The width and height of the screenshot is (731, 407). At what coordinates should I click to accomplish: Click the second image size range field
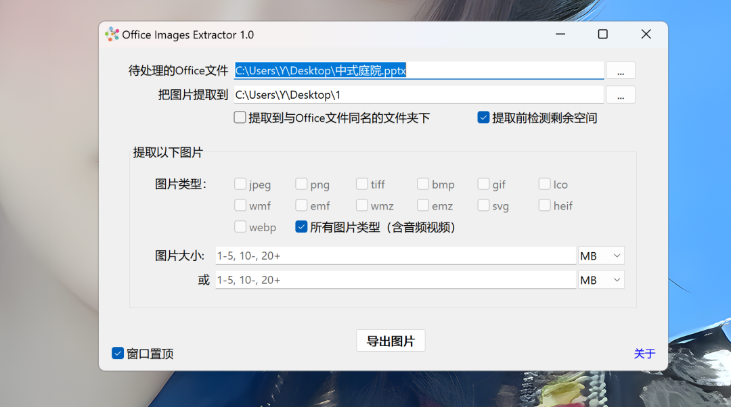tap(396, 280)
